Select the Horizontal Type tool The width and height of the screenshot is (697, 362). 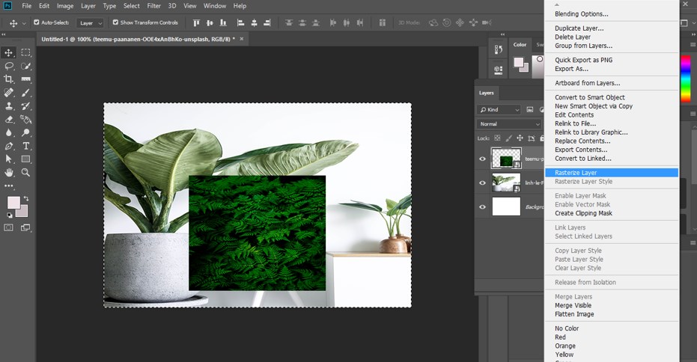tap(26, 146)
